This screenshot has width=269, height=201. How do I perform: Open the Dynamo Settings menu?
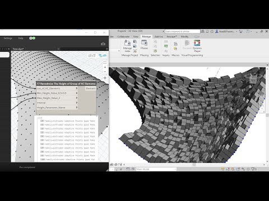point(8,38)
